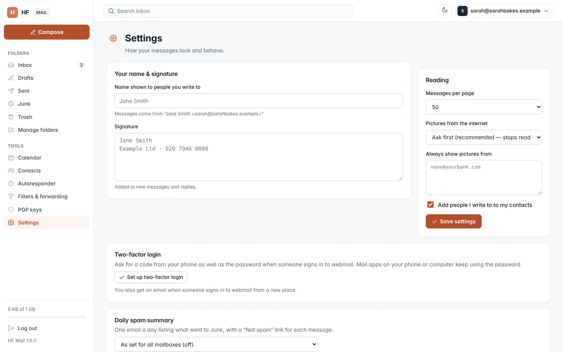Click Save settings

tap(454, 221)
